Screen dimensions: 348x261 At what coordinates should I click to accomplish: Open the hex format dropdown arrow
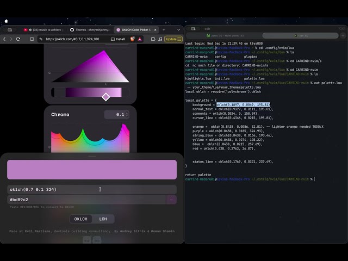tap(171, 200)
